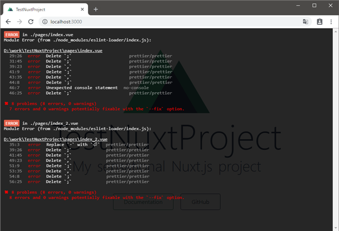
Task: Click the dimmed GitHub button
Action: [x=200, y=202]
